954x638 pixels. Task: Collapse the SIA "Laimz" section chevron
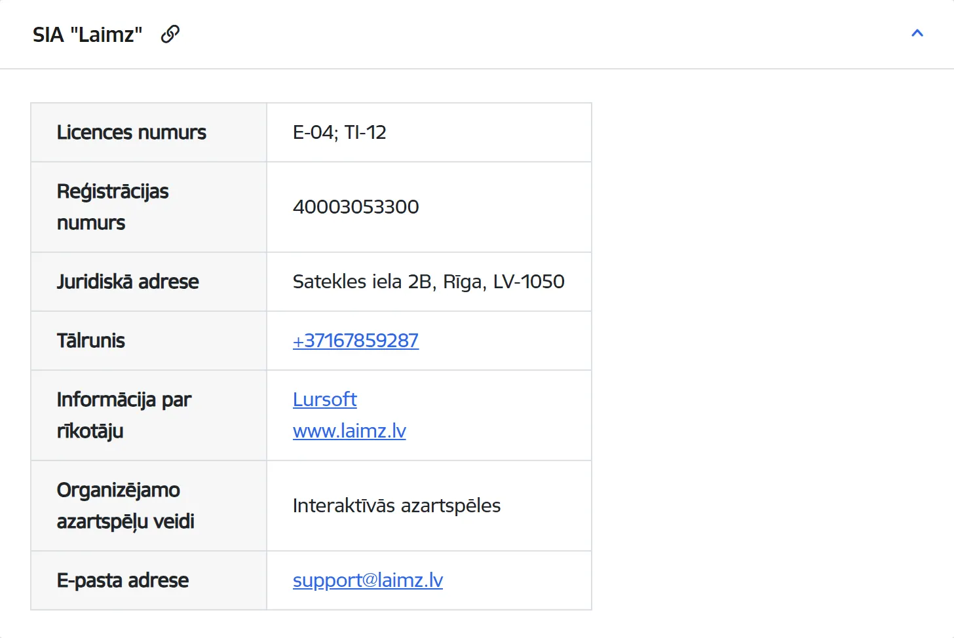coord(917,33)
